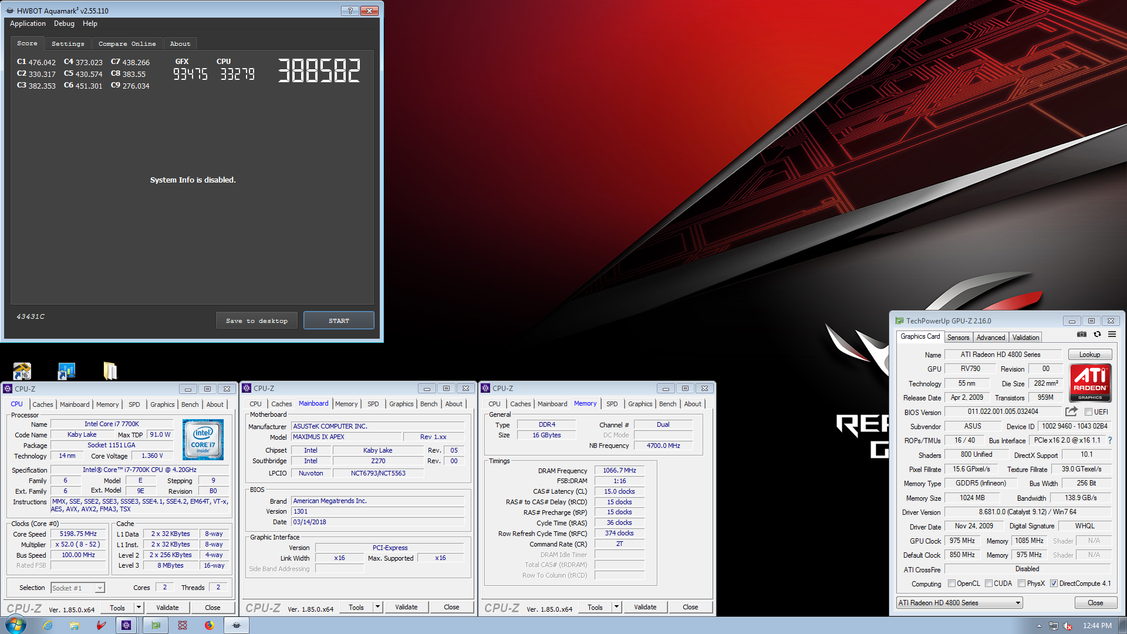This screenshot has height=634, width=1127.
Task: Click the total score 388582 display
Action: 319,71
